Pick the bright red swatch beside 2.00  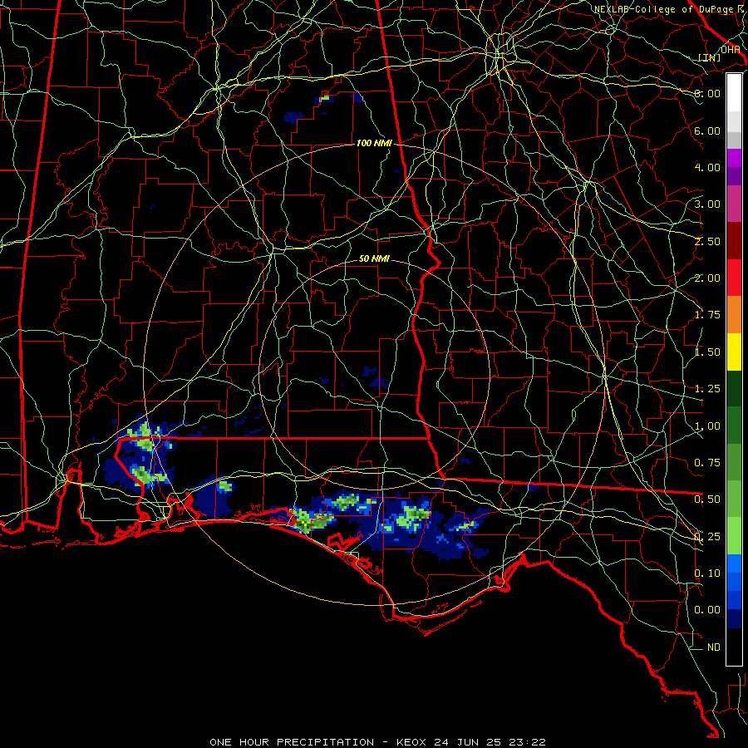click(x=734, y=278)
